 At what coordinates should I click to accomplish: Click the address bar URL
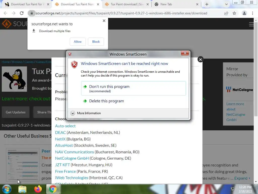(x=121, y=13)
